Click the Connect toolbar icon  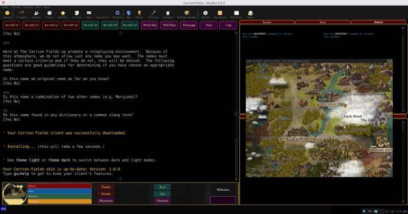point(7,14)
